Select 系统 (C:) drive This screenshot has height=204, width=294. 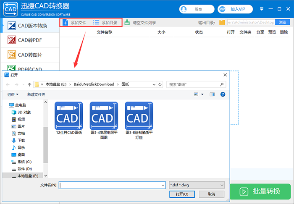[x=21, y=162]
